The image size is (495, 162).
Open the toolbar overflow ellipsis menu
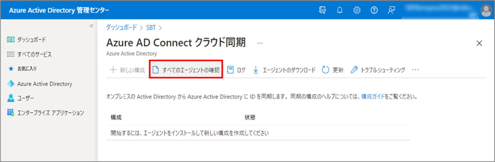(x=415, y=70)
